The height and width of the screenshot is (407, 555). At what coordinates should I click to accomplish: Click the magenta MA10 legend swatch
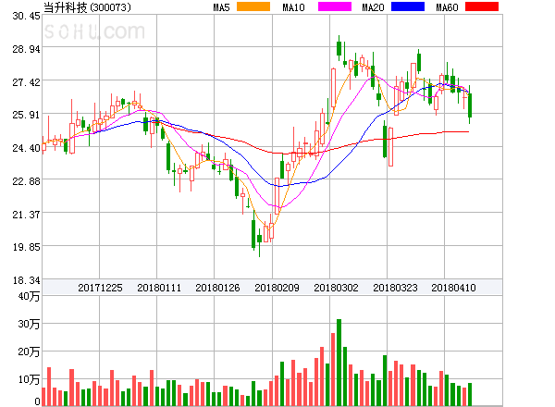pos(335,6)
